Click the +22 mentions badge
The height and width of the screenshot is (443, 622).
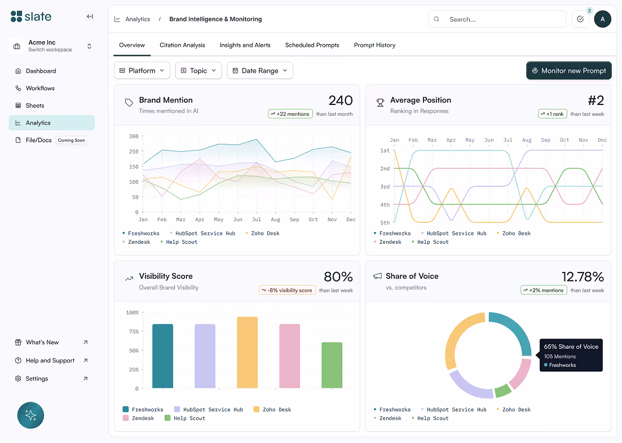click(x=290, y=114)
